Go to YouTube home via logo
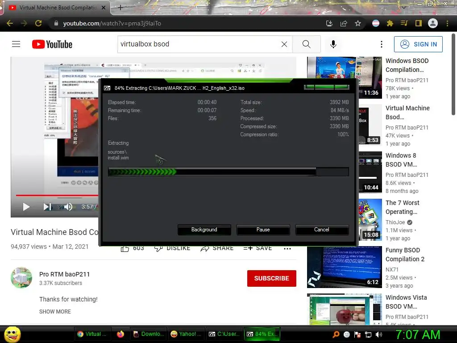 pos(52,44)
